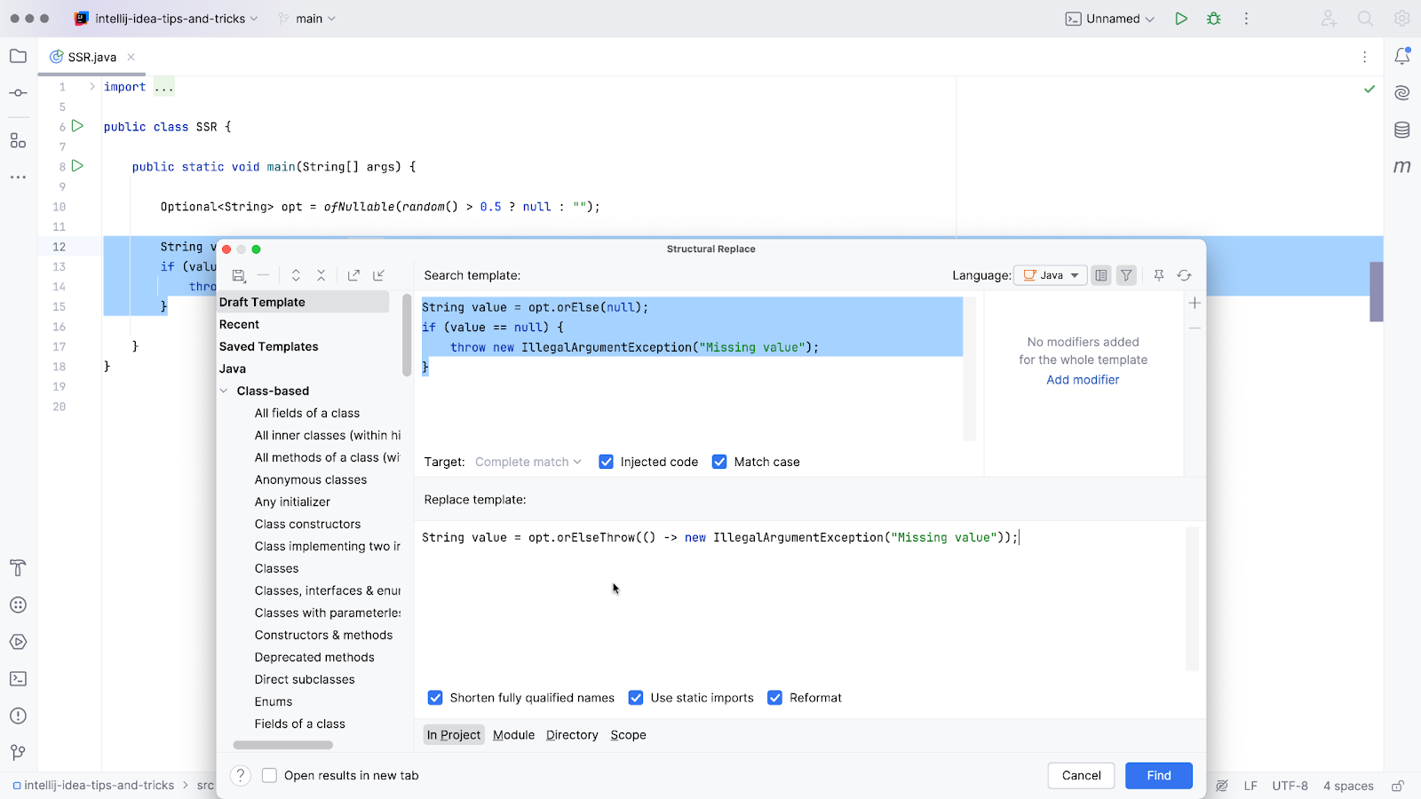Image resolution: width=1421 pixels, height=799 pixels.
Task: Click the export template icon
Action: (x=353, y=275)
